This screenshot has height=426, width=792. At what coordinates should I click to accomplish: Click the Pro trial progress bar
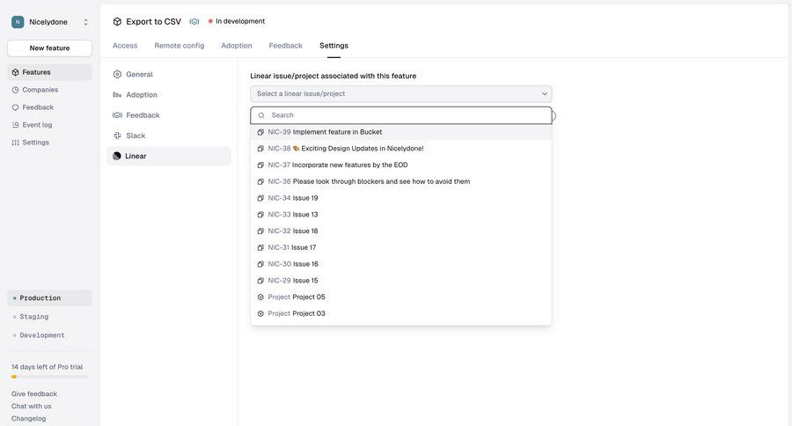click(x=49, y=377)
